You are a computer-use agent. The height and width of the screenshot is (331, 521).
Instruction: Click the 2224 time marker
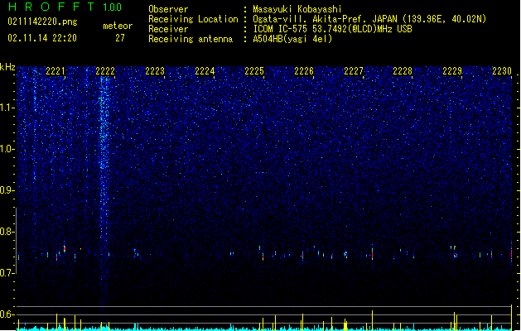pos(205,71)
